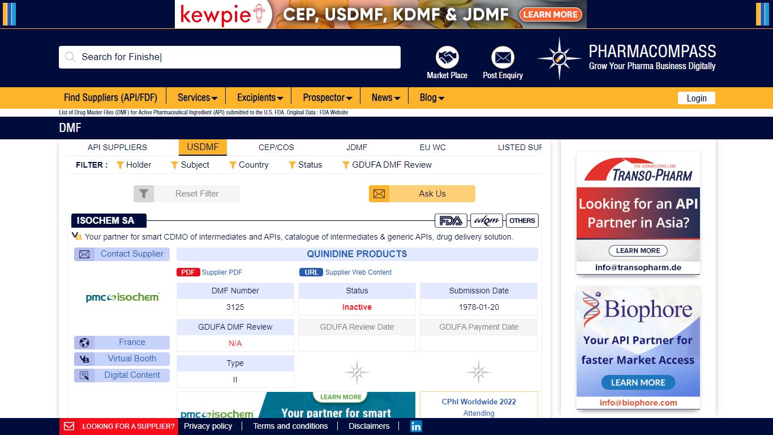Viewport: 773px width, 435px height.
Task: Click the Transo-Pharm API partner ad
Action: pos(638,213)
